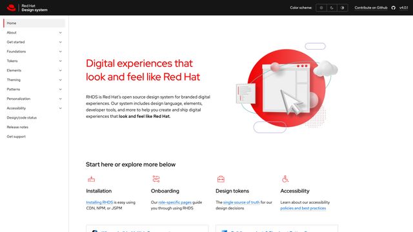Click Patterns label in sidebar
The width and height of the screenshot is (413, 232).
[13, 90]
